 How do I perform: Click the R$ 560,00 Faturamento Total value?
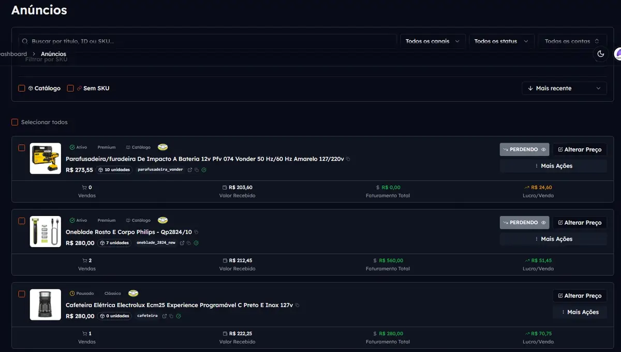pyautogui.click(x=391, y=261)
